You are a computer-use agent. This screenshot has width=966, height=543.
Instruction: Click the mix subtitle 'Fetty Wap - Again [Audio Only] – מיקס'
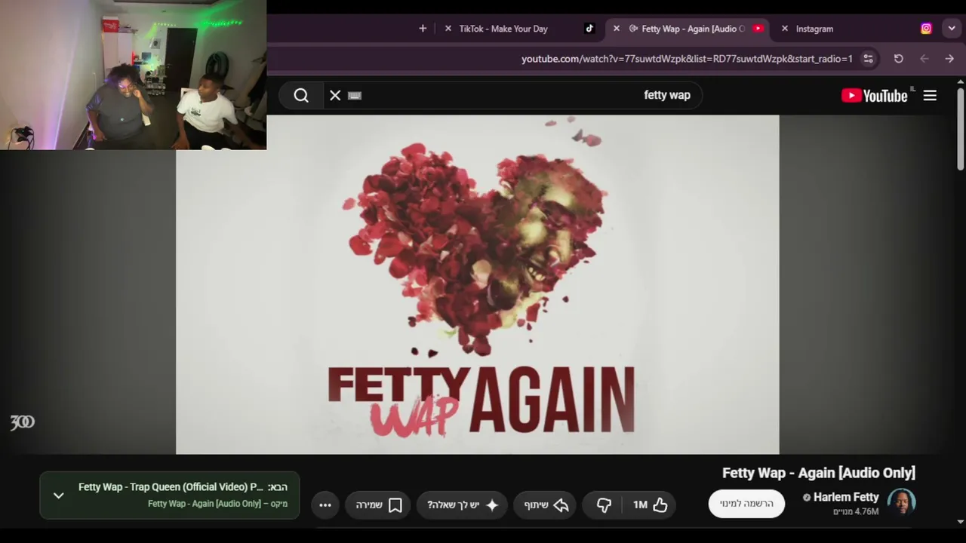tap(217, 504)
